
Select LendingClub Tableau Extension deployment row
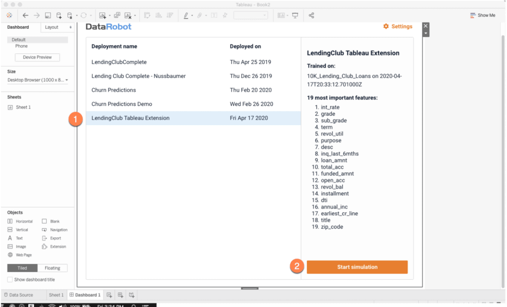pos(194,118)
